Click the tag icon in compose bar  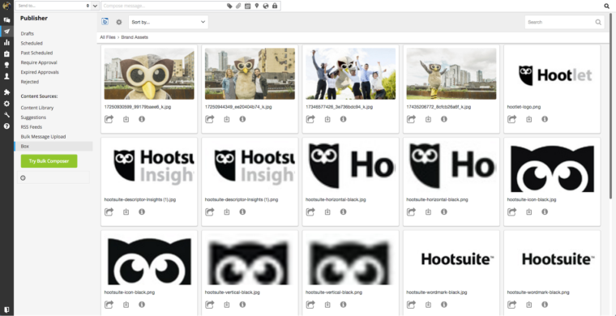click(x=230, y=6)
